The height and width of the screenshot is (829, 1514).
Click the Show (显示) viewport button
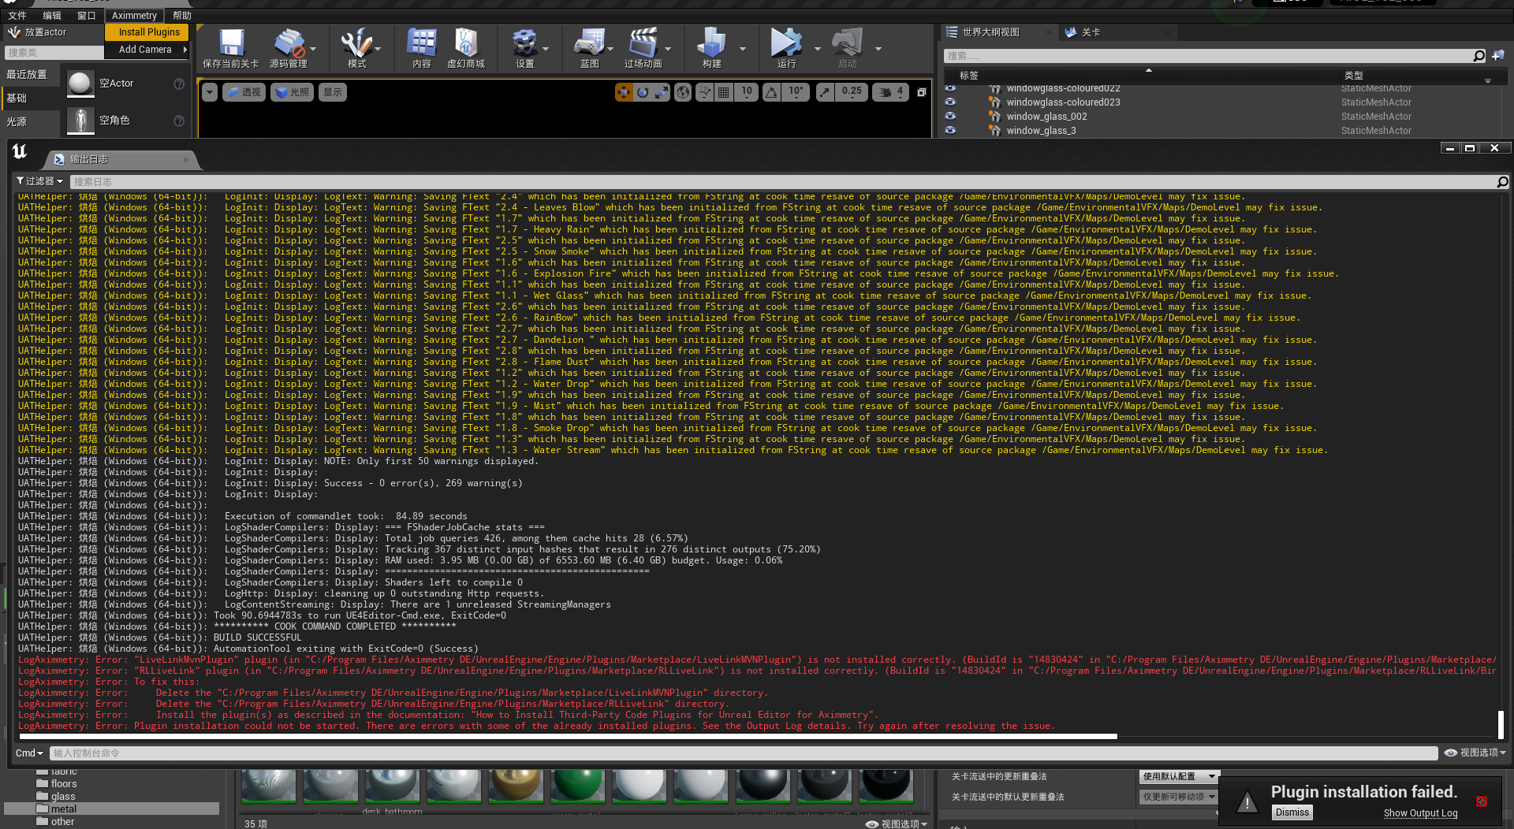333,92
